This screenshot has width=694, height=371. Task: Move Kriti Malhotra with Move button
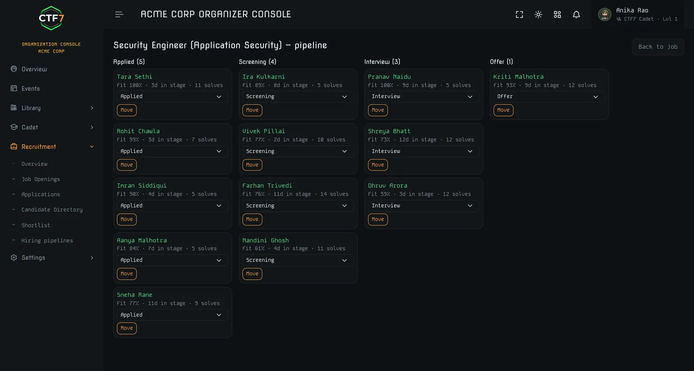coord(504,110)
